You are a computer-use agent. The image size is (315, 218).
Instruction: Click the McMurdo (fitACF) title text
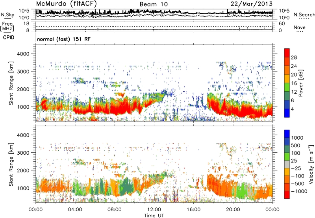(x=66, y=4)
